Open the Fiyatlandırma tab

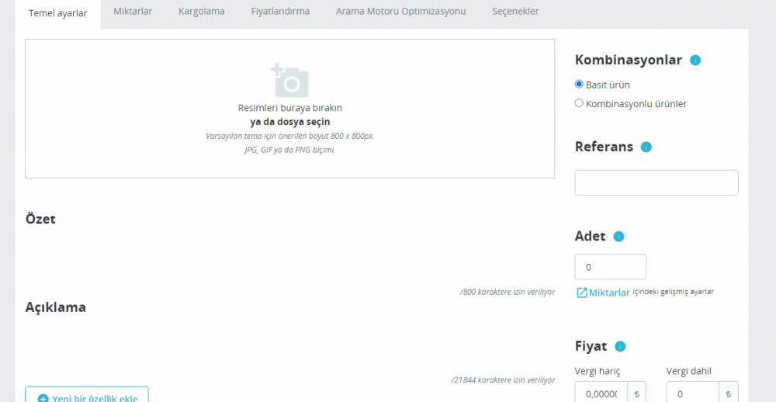281,12
